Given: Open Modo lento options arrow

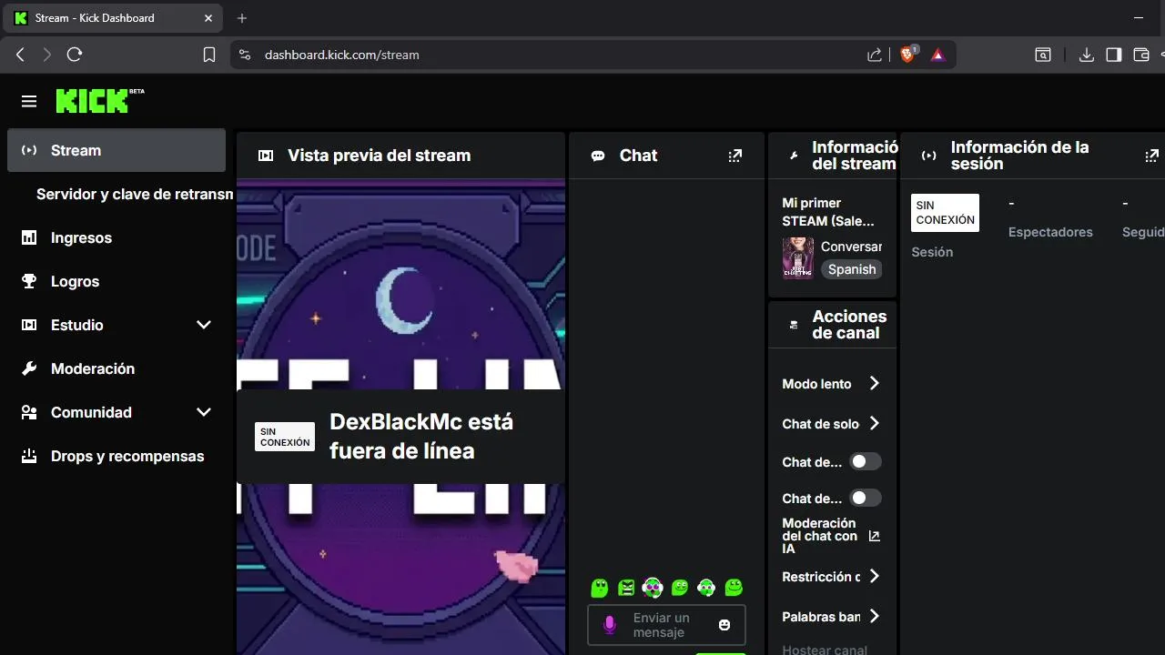Looking at the screenshot, I should [874, 383].
